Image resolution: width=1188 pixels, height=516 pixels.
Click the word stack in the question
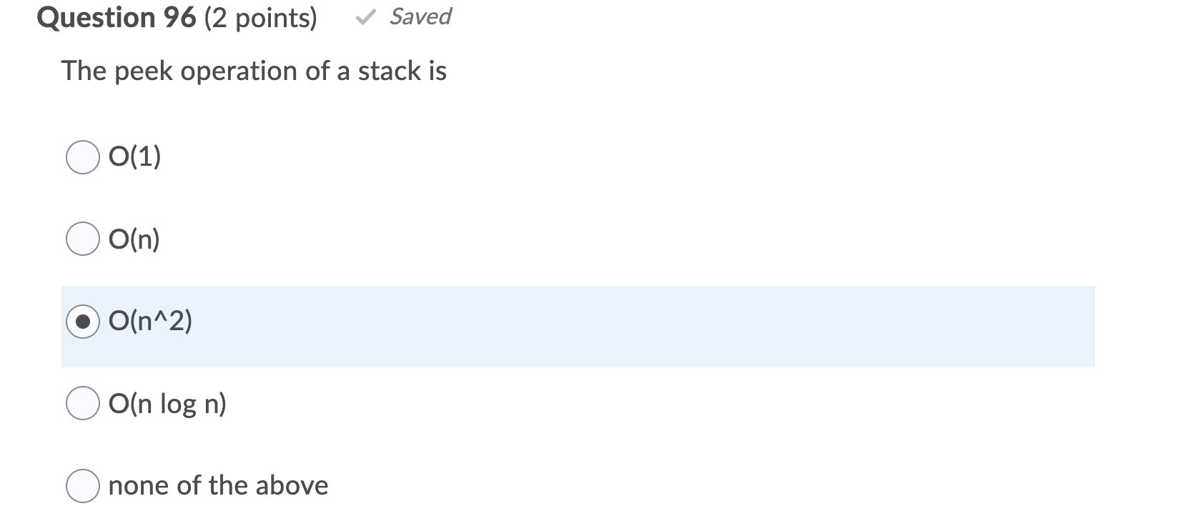point(390,71)
